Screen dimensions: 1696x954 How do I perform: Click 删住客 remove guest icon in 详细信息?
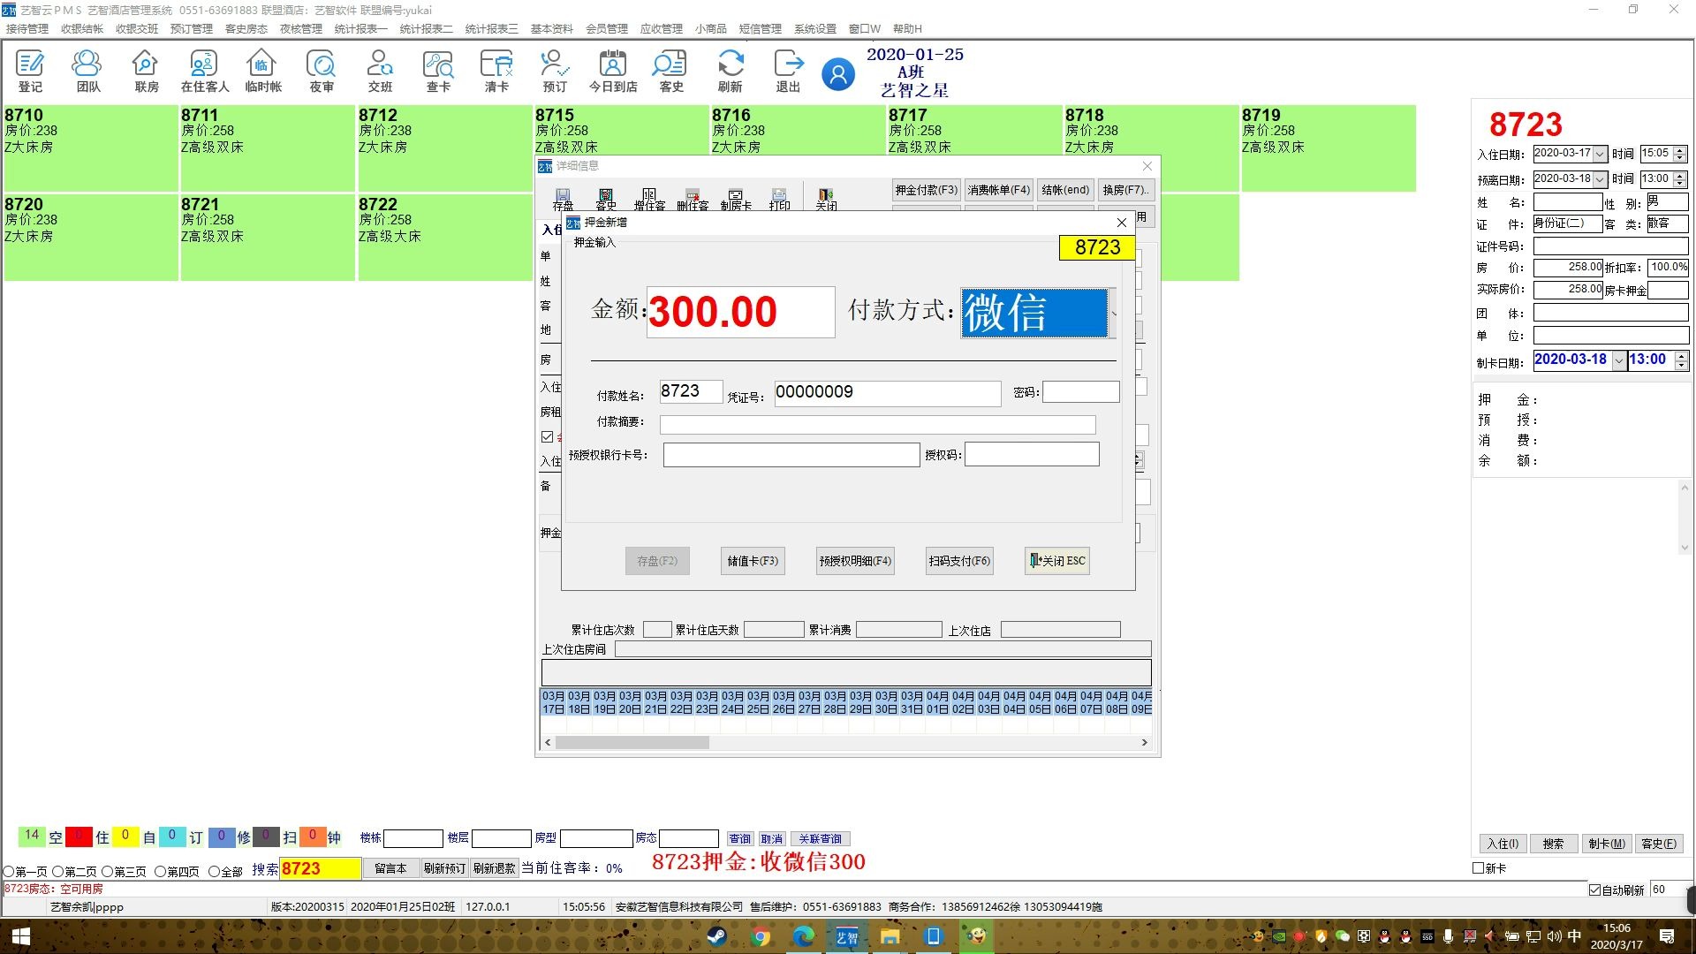693,199
